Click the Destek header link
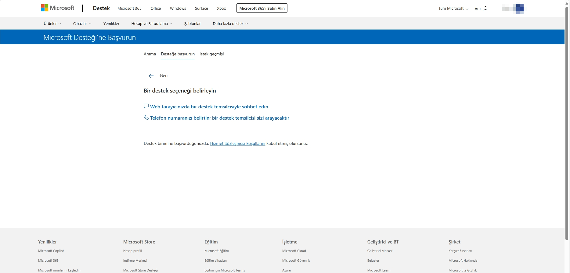The image size is (570, 273). pyautogui.click(x=101, y=8)
